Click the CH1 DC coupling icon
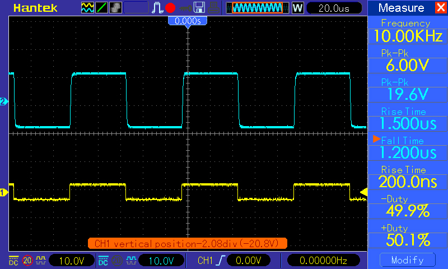Image resolution: width=448 pixels, height=269 pixels. (x=13, y=260)
